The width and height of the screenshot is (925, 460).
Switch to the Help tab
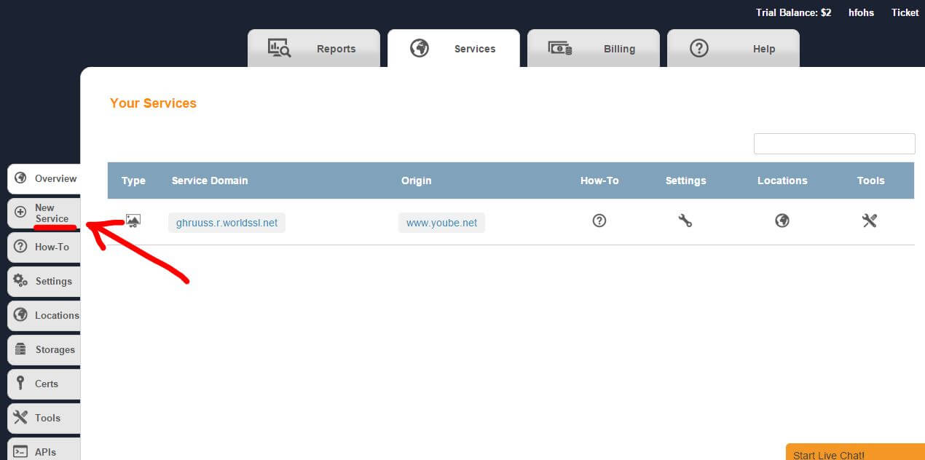(x=733, y=48)
